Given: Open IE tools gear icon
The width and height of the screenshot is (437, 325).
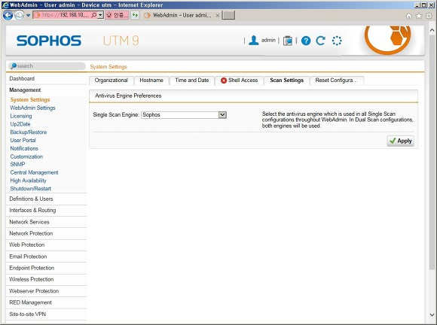Looking at the screenshot, I should coord(429,16).
